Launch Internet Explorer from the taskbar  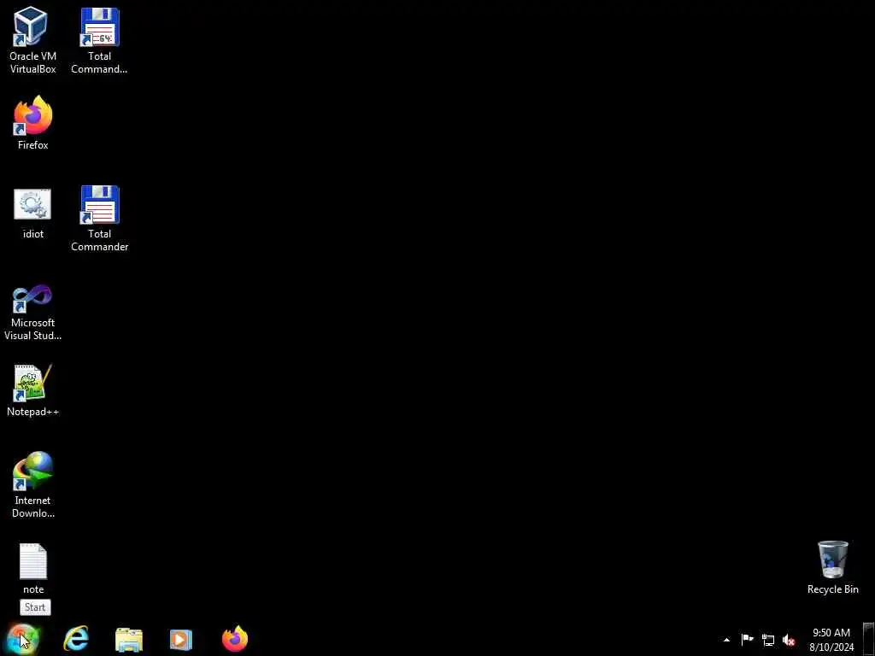(76, 639)
